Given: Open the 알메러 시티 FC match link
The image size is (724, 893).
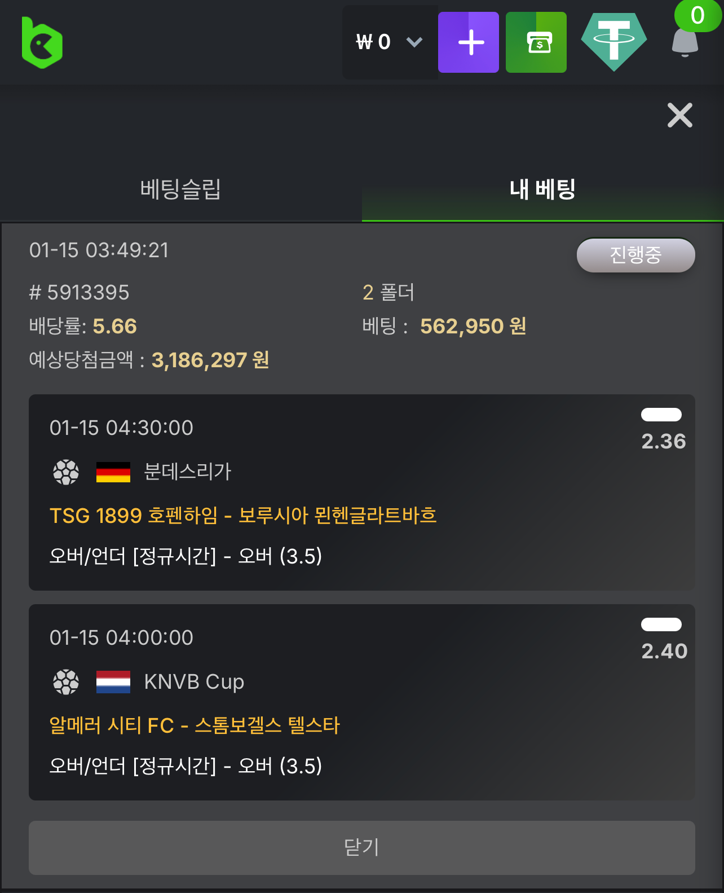Looking at the screenshot, I should (195, 725).
